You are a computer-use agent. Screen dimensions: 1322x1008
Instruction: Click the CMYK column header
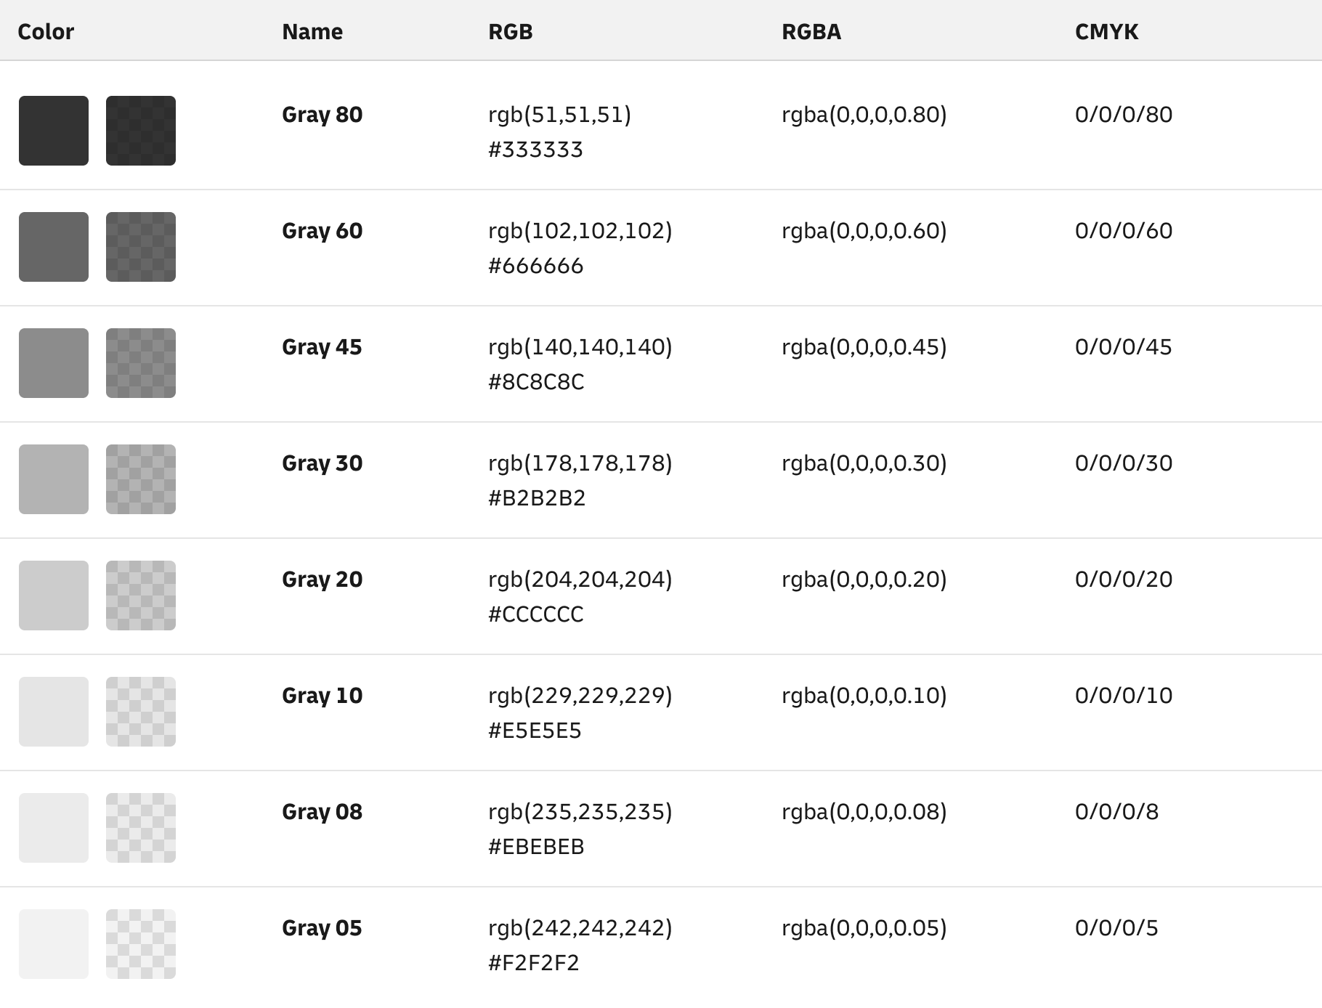pos(1106,32)
